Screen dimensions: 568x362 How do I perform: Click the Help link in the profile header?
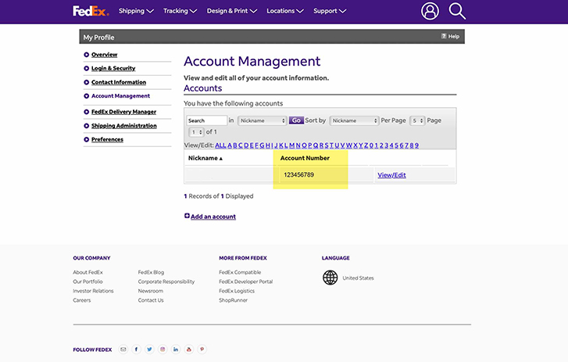coord(453,36)
